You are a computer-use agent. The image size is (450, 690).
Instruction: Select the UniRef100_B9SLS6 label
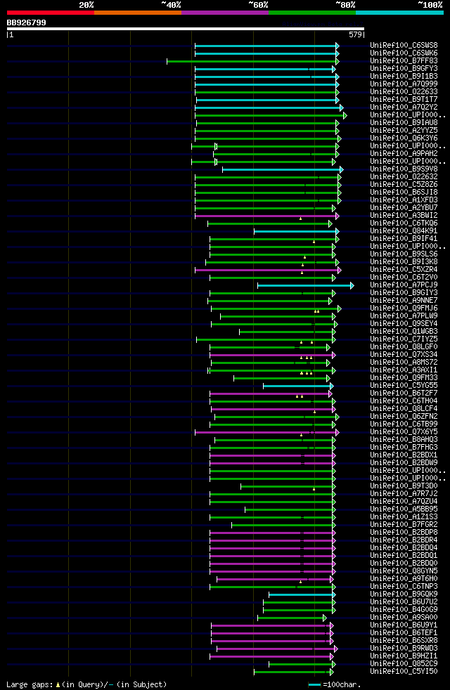(404, 254)
